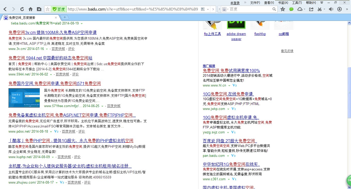
Task: Click the share page toolbar icon
Action: [x=311, y=9]
